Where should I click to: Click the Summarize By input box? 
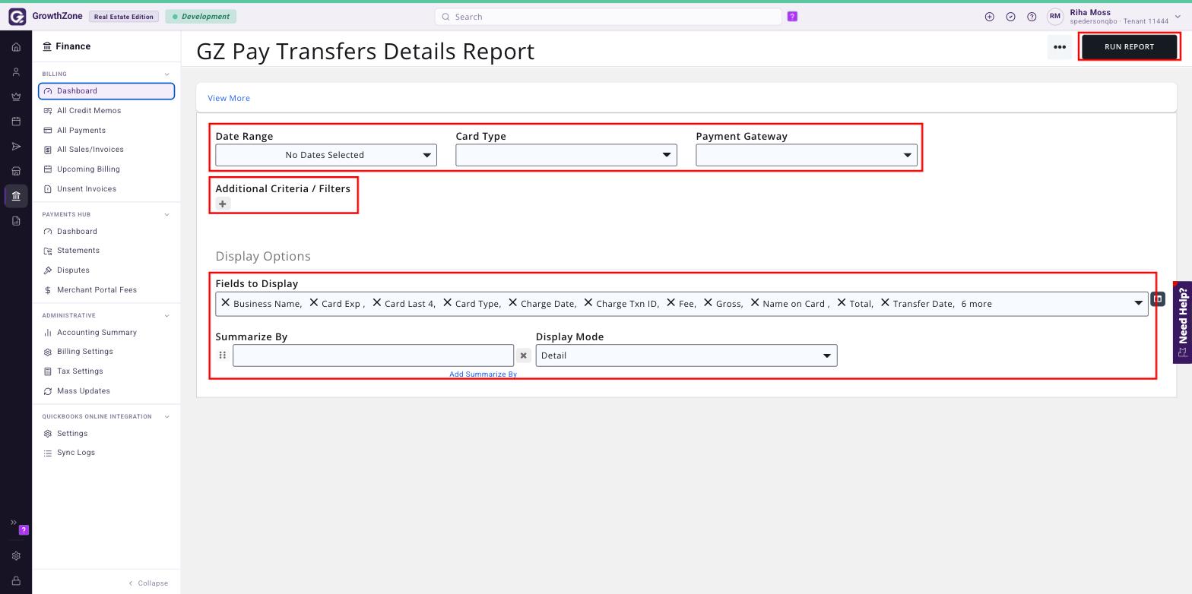[373, 355]
